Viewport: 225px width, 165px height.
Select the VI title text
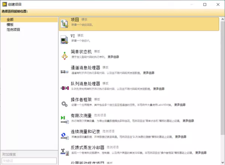[73, 36]
